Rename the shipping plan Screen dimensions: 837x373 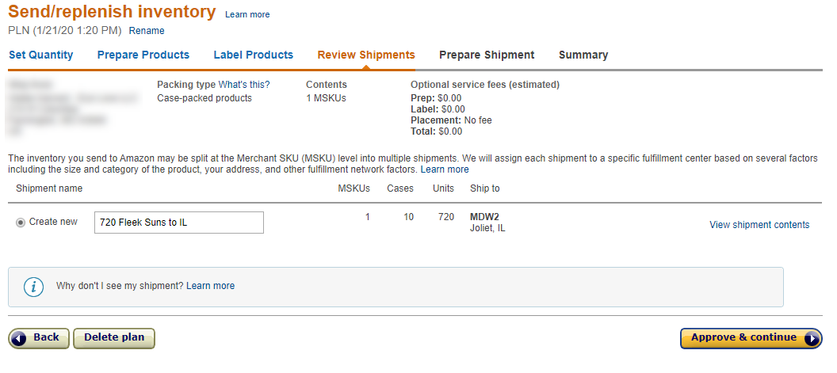coord(147,31)
